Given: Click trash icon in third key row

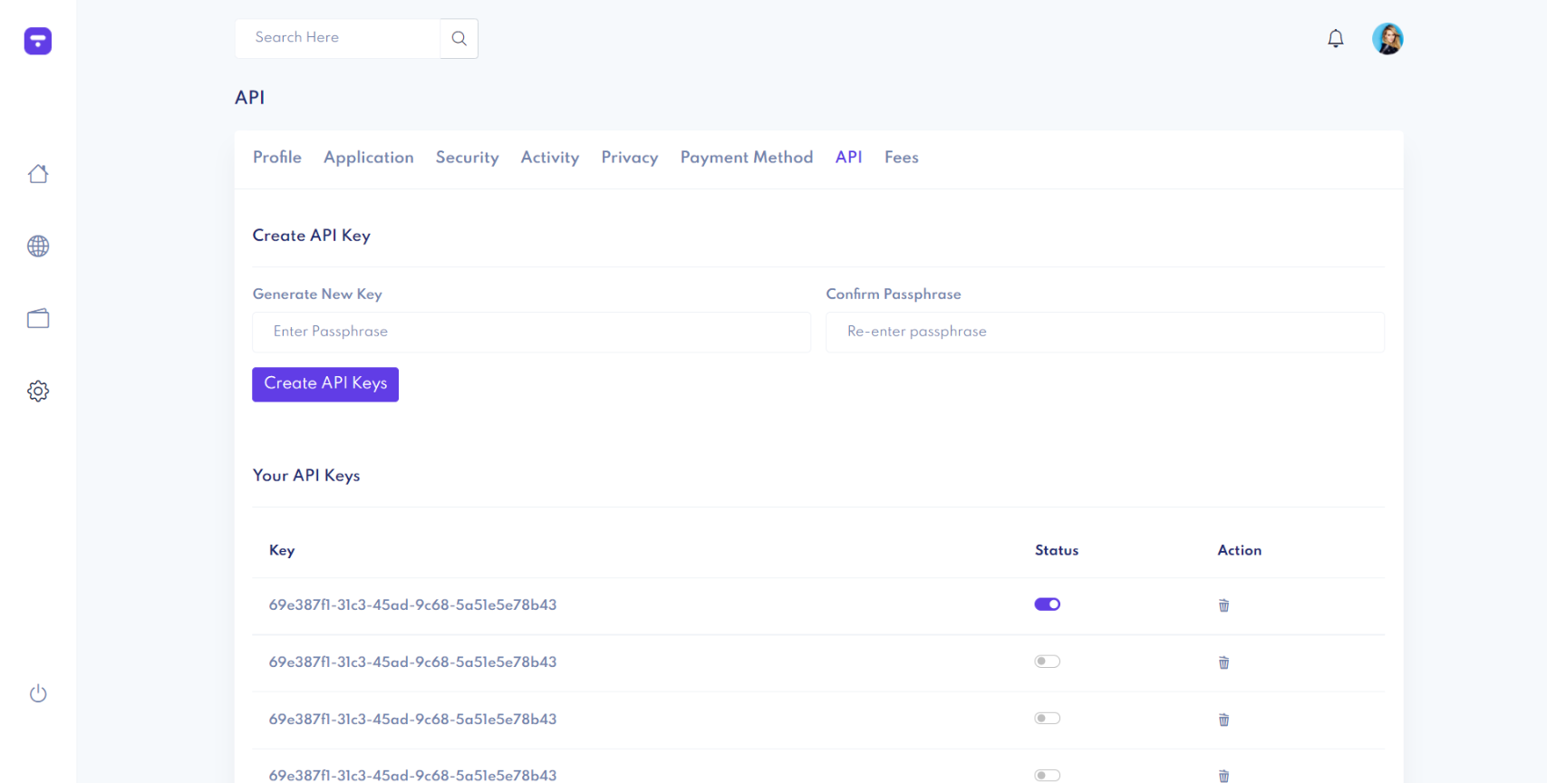Looking at the screenshot, I should click(1223, 720).
